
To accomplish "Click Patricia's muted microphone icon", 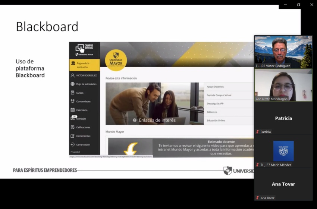I will click(257, 132).
